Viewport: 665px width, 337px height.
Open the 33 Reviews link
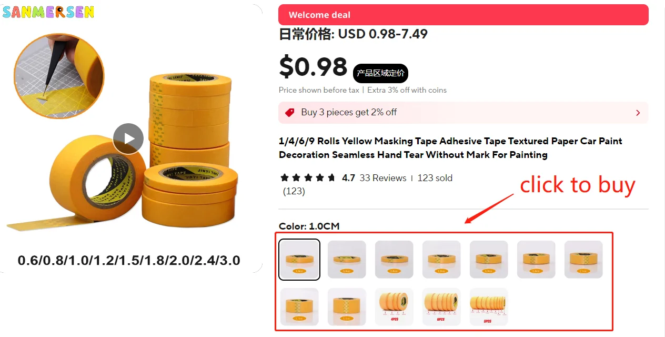382,178
